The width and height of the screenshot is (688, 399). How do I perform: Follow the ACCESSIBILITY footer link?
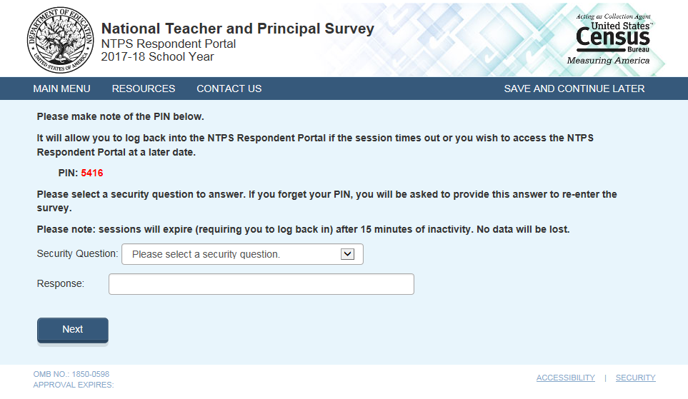pyautogui.click(x=566, y=378)
